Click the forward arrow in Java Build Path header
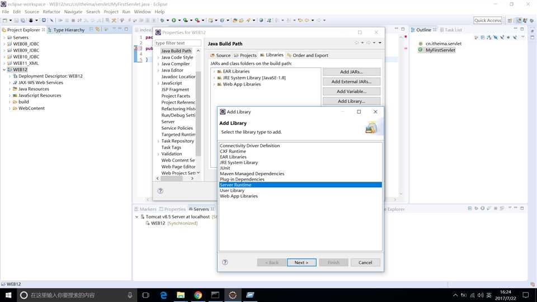The height and width of the screenshot is (302, 537). click(x=369, y=43)
